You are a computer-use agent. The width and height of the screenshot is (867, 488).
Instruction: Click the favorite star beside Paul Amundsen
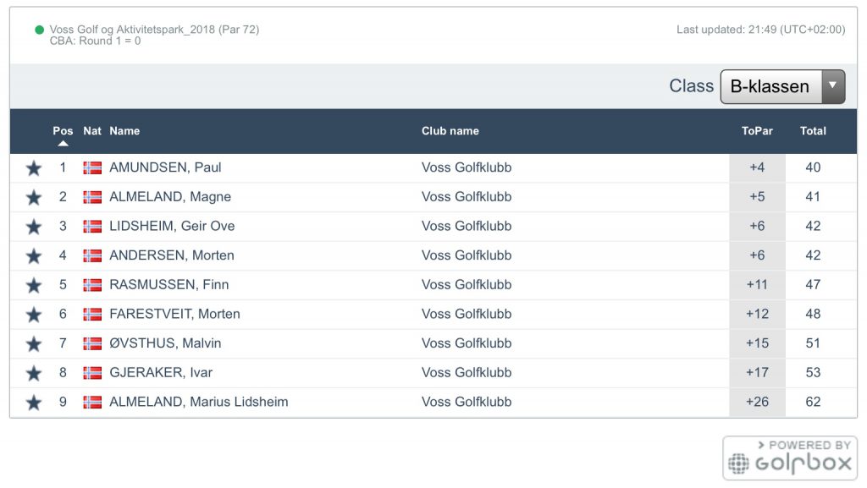pos(34,168)
